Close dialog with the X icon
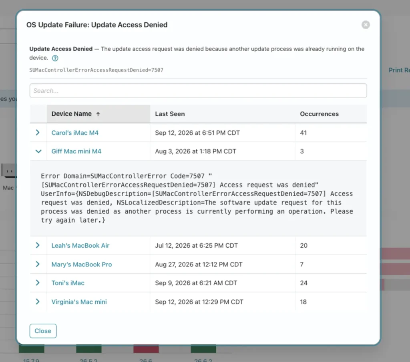The image size is (410, 362). tap(366, 25)
